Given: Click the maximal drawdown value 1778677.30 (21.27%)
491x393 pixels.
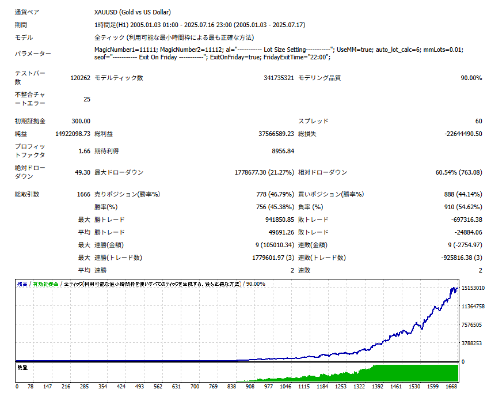Looking at the screenshot, I should click(x=264, y=172).
